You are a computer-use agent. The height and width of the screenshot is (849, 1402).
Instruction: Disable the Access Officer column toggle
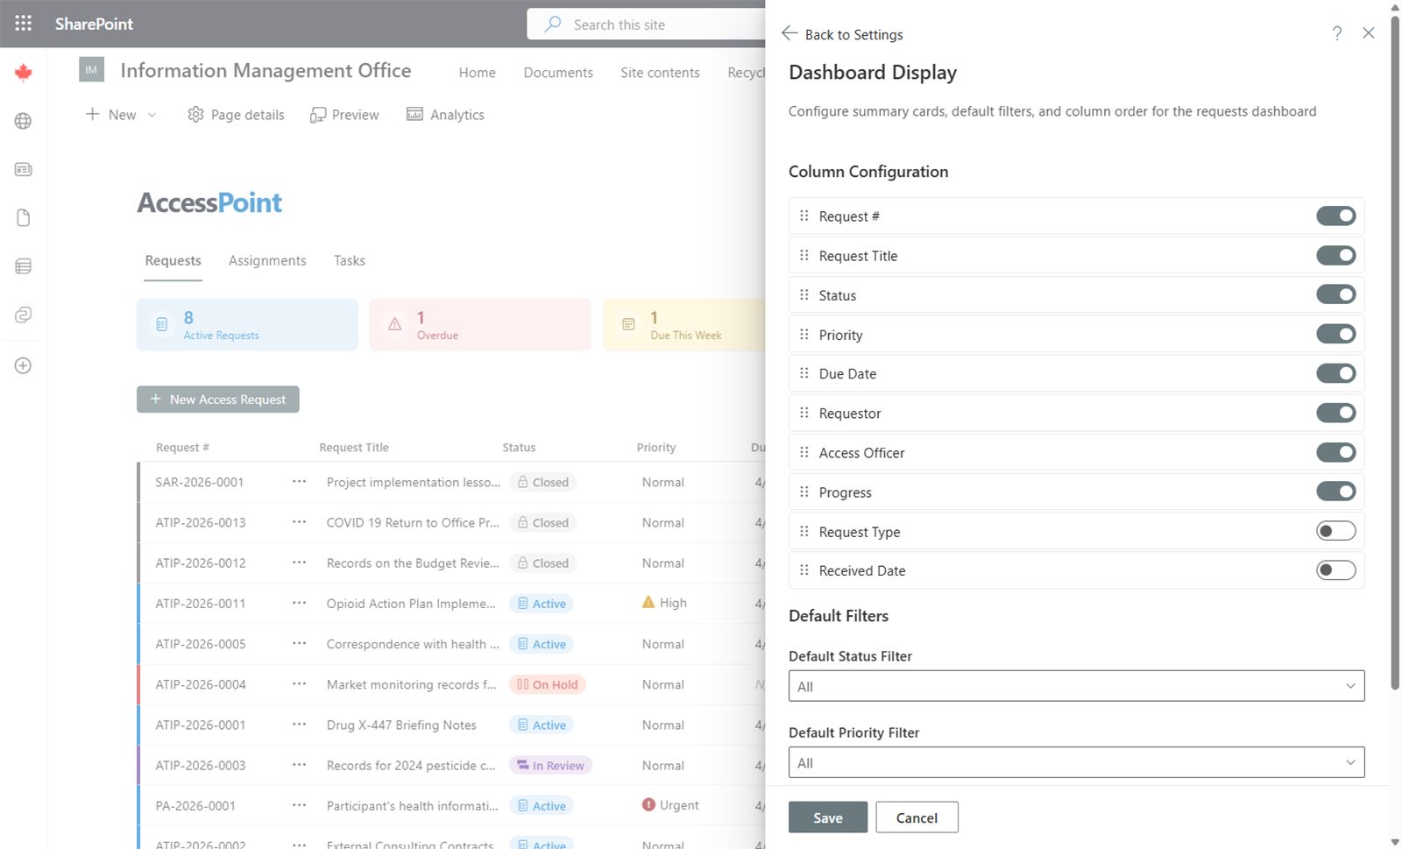[1335, 452]
